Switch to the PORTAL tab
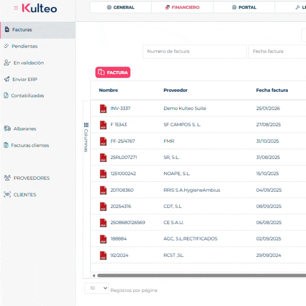Viewport: 306px width, 306px height. (244, 7)
